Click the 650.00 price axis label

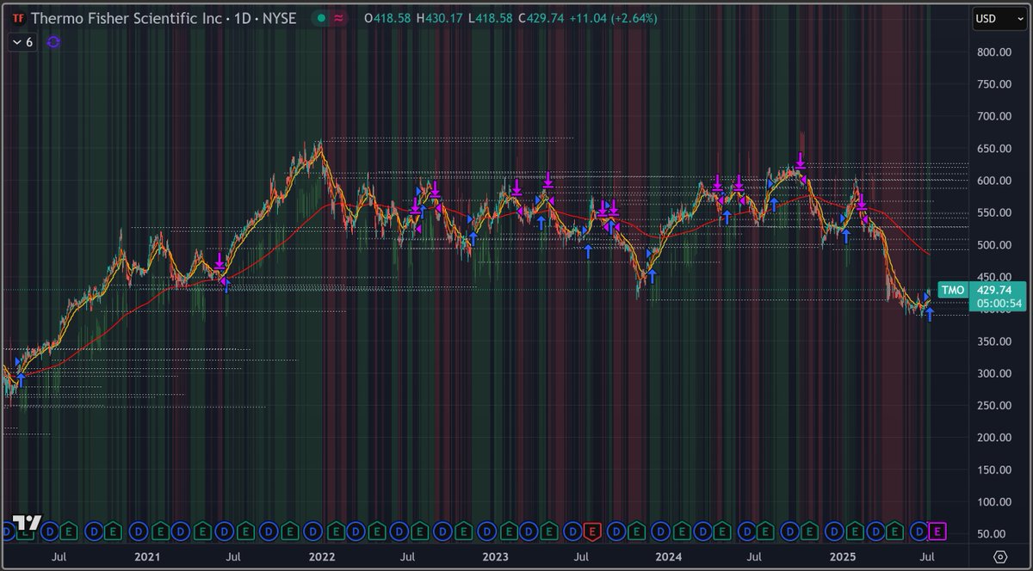[x=993, y=149]
